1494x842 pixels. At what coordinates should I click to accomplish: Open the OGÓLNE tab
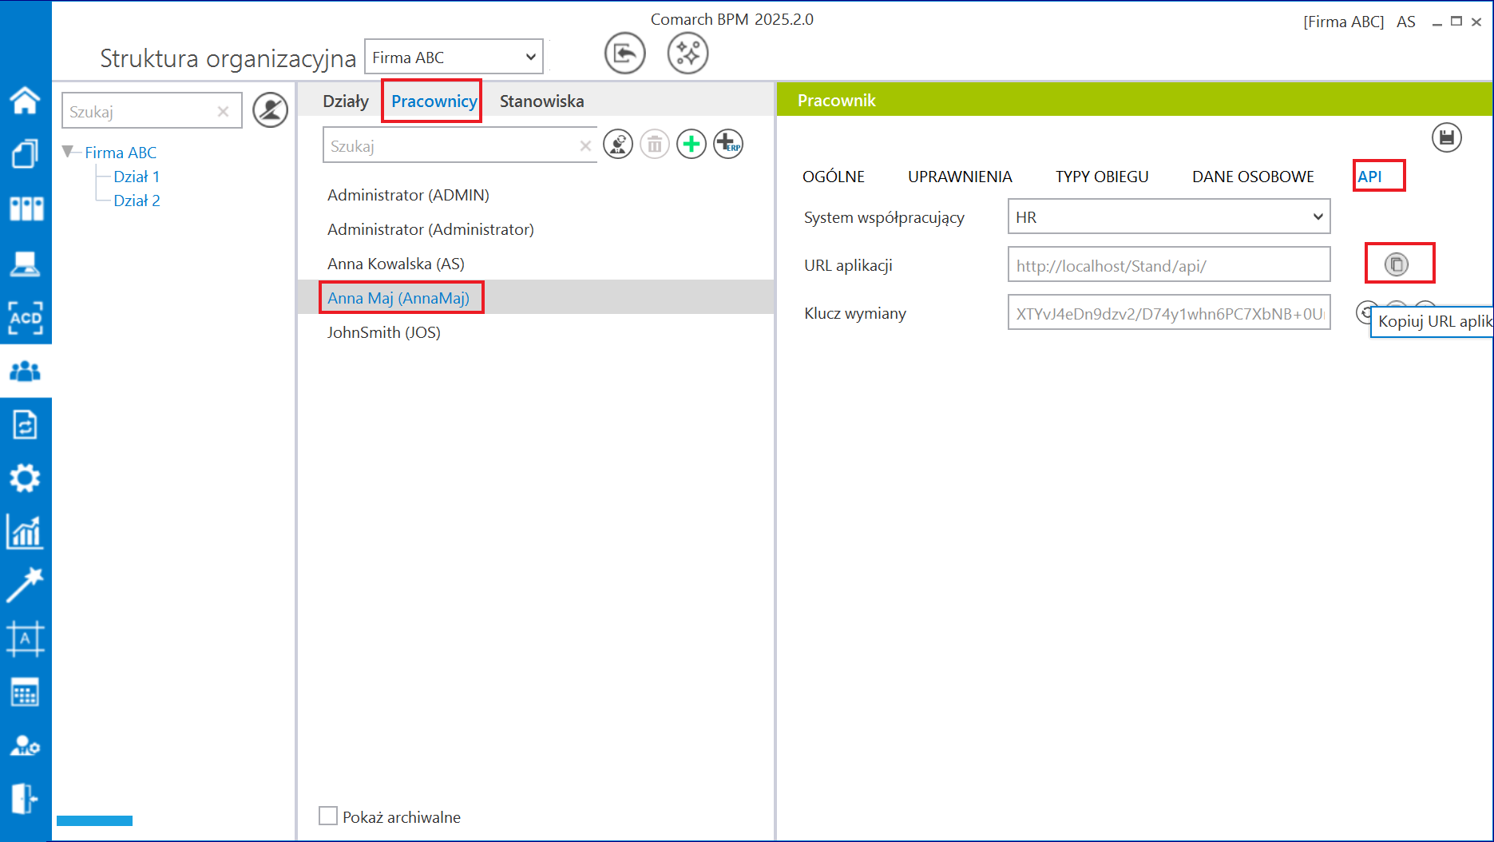[x=834, y=177]
